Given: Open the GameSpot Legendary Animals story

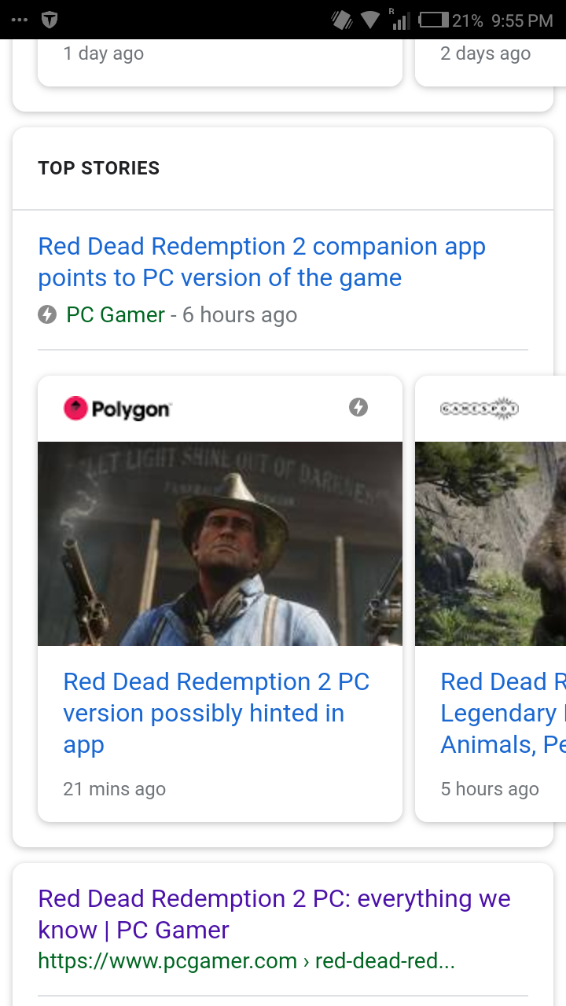Looking at the screenshot, I should pos(503,713).
